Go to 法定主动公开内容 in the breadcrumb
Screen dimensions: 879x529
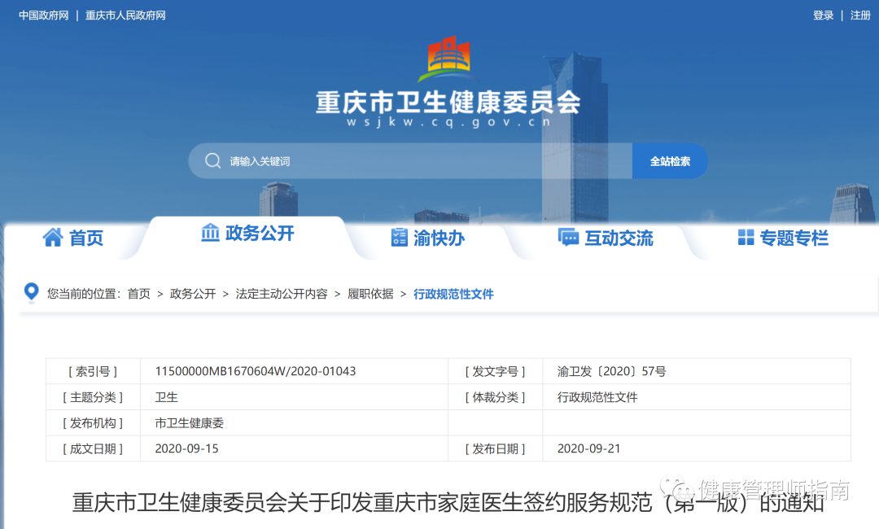pos(282,294)
